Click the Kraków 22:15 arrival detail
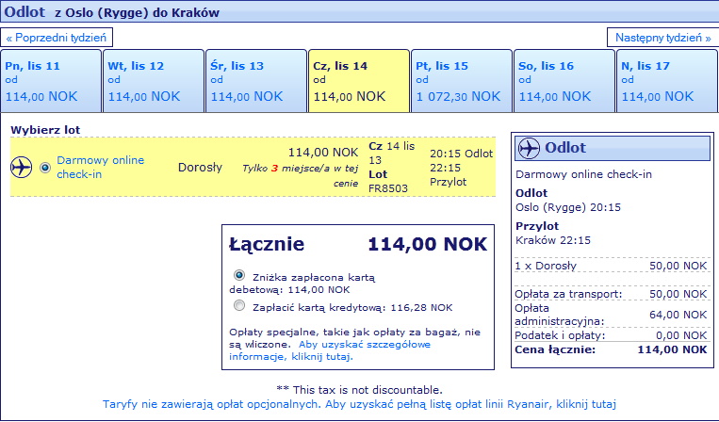This screenshot has height=422, width=719. pos(553,240)
